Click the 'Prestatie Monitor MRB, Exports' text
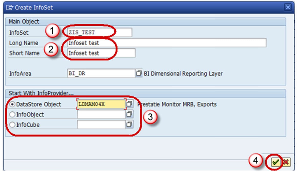The height and width of the screenshot is (172, 298). 177,104
